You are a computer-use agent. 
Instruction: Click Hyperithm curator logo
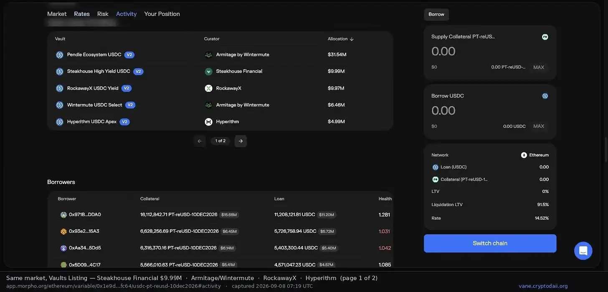(x=209, y=122)
